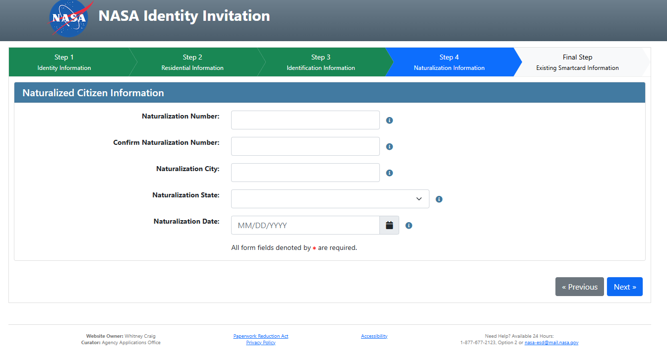Viewport: 667px width, 363px height.
Task: Click the NASA logo in the header
Action: tap(70, 19)
